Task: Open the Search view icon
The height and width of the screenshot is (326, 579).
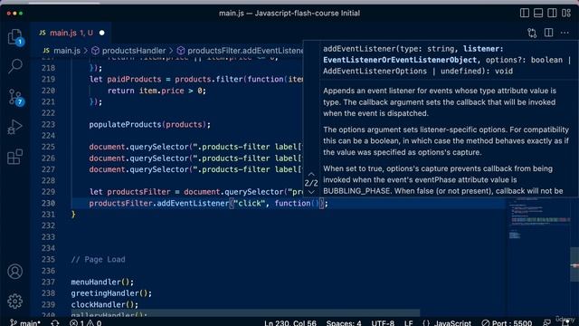Action: tap(15, 66)
